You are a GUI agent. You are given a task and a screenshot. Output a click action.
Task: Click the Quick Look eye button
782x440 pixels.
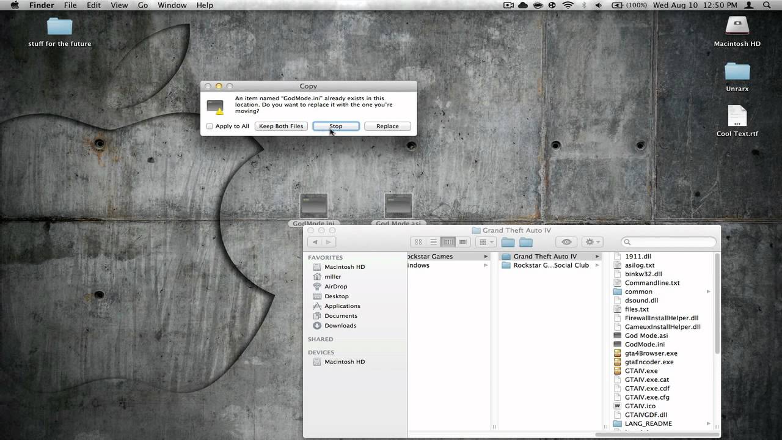pos(566,242)
